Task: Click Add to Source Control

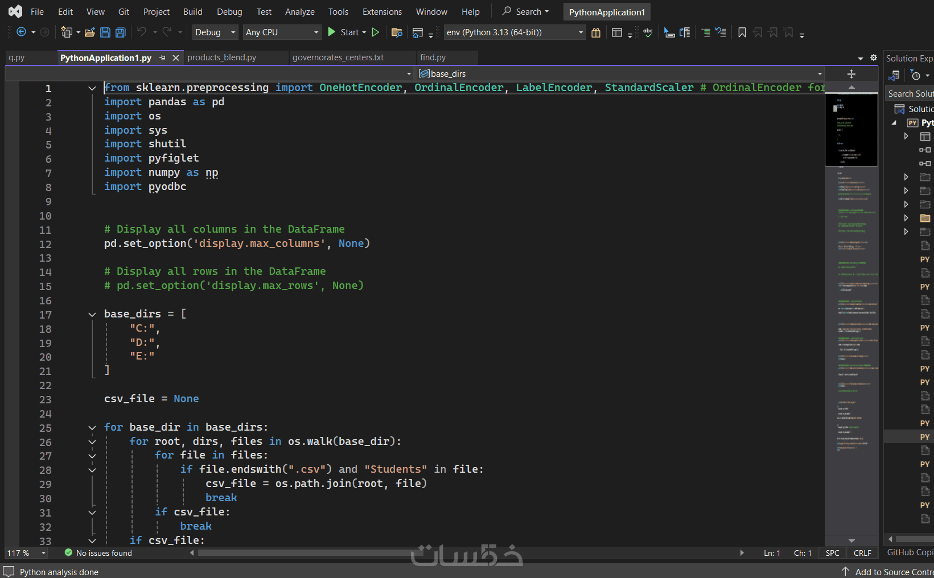Action: point(888,572)
